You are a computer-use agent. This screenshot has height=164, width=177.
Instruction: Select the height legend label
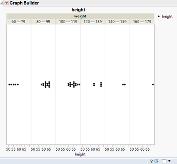167,16
